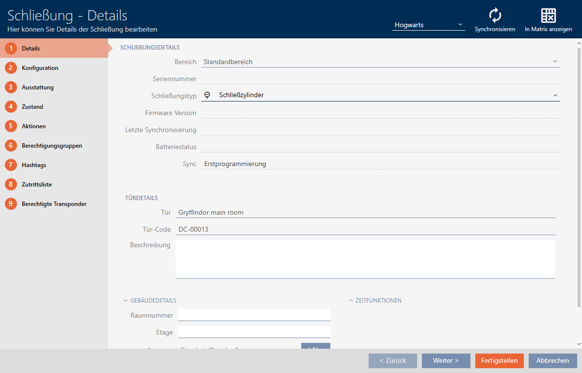
Task: Expand the Zeitfunktionen section
Action: coord(351,301)
